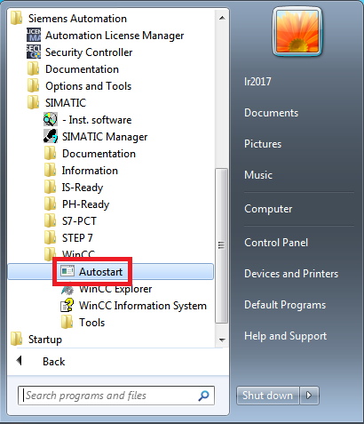Click the programs list scrollbar thumb

[x=222, y=245]
